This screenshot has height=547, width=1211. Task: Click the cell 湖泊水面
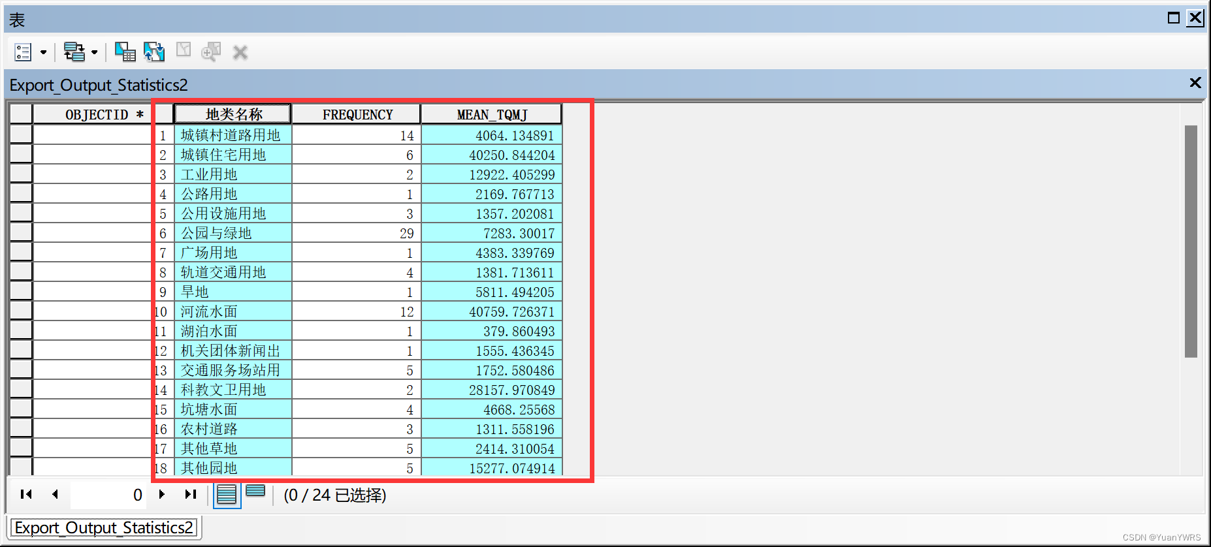[233, 331]
